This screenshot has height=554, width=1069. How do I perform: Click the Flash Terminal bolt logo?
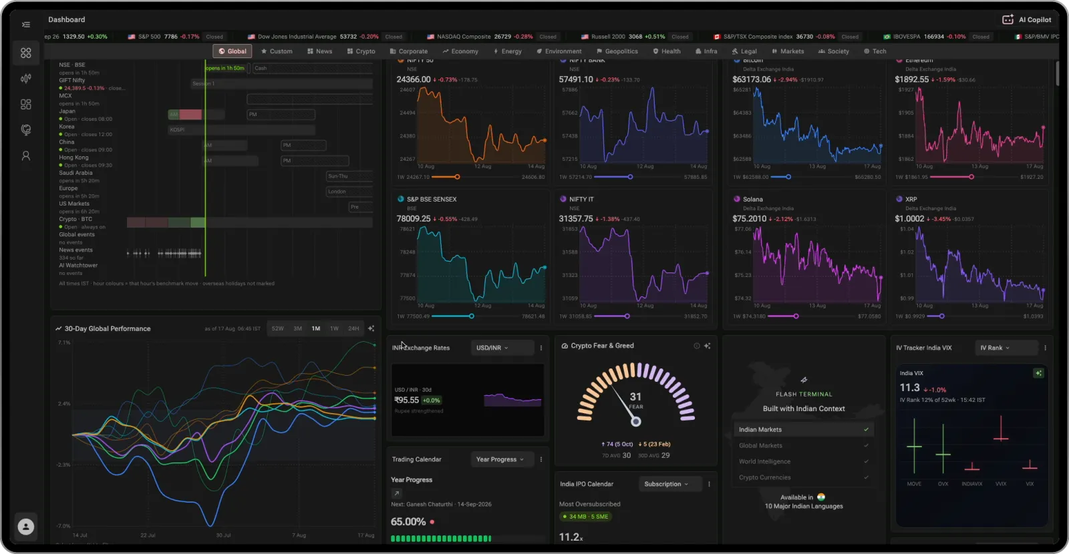click(804, 380)
